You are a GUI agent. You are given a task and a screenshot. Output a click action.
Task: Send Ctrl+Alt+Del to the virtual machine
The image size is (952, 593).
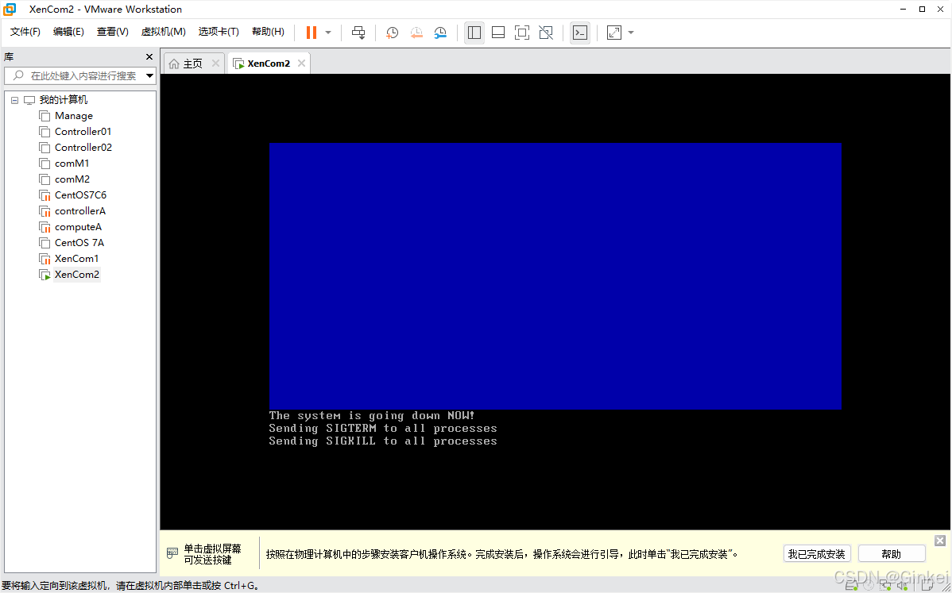click(x=358, y=32)
